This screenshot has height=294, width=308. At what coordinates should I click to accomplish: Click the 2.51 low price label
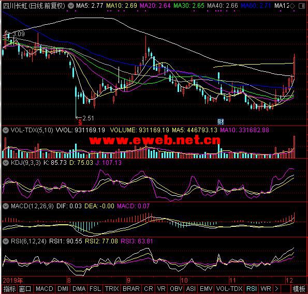[88, 118]
